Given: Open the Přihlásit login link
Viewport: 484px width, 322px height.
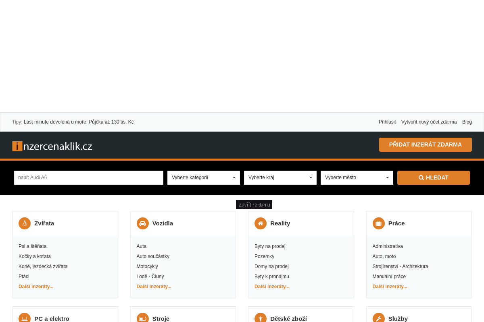Looking at the screenshot, I should [x=387, y=122].
